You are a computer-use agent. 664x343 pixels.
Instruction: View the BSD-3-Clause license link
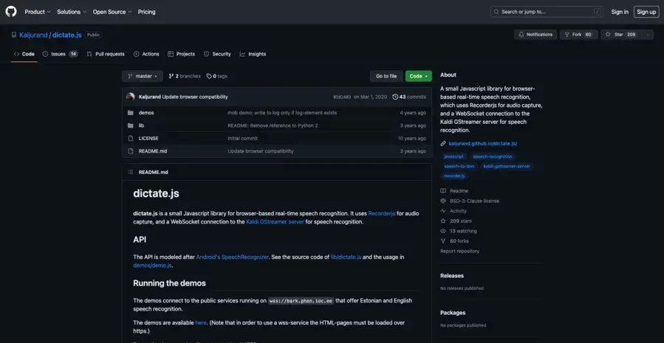470,201
